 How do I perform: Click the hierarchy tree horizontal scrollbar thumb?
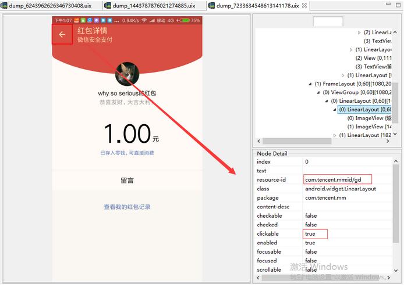pyautogui.click(x=297, y=141)
